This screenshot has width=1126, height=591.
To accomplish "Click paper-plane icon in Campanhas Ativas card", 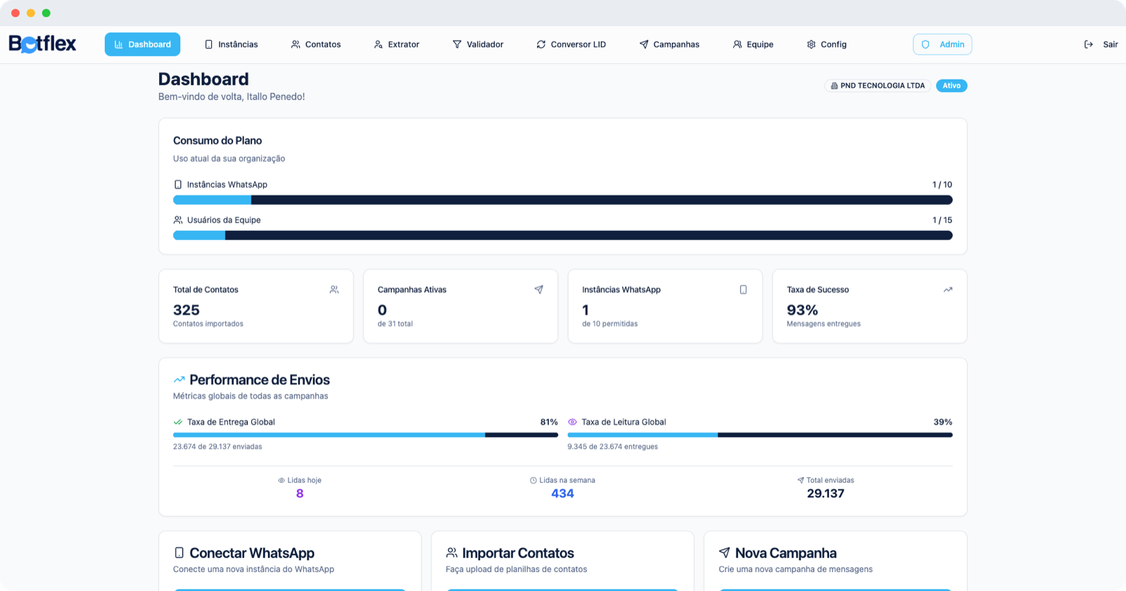I will [x=539, y=290].
